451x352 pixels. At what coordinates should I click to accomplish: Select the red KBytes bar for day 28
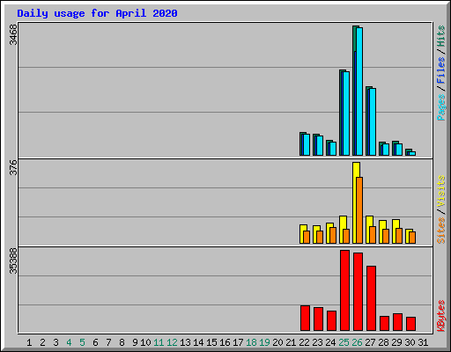point(385,323)
